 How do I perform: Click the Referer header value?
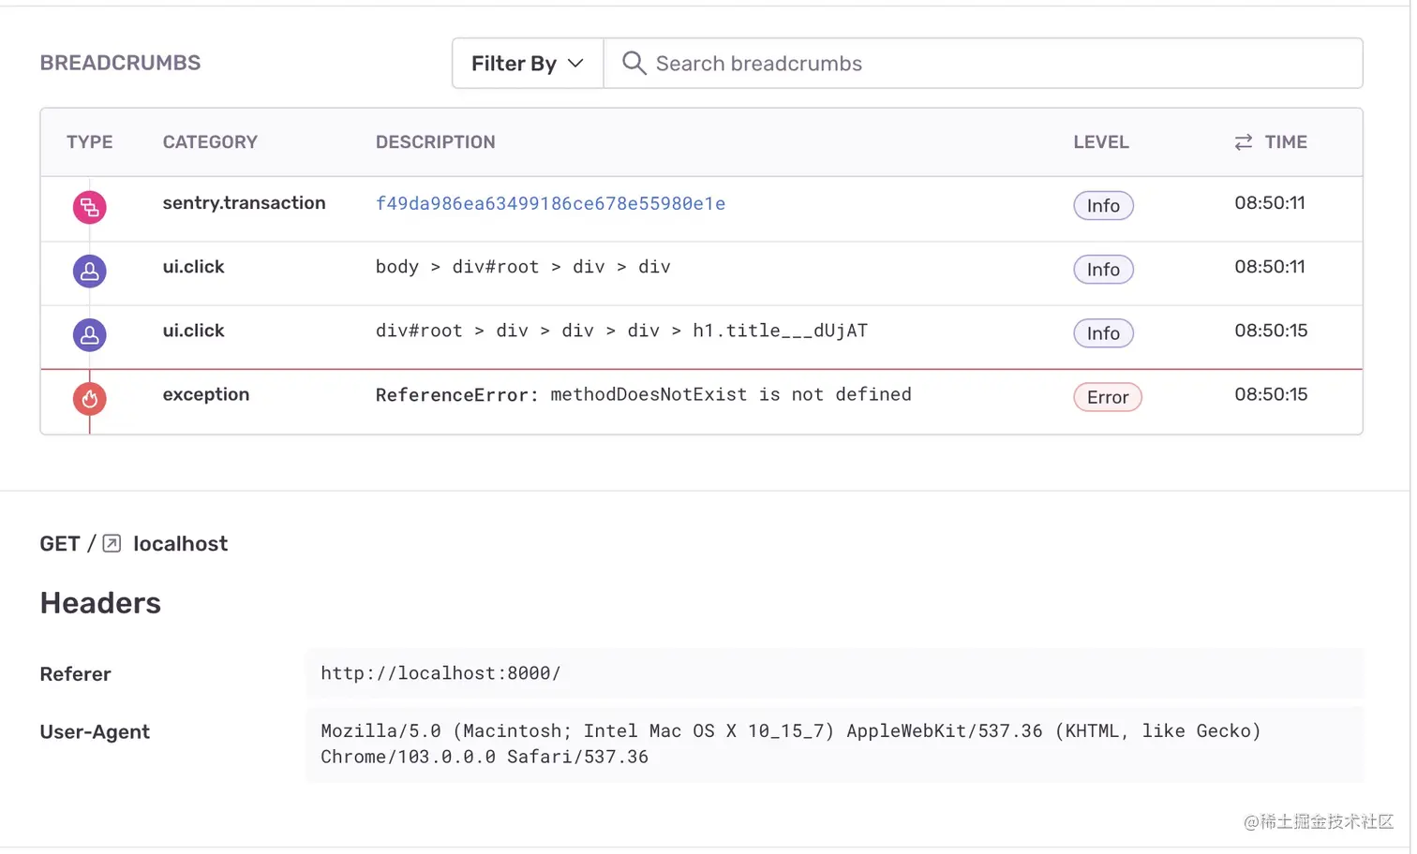click(x=440, y=673)
